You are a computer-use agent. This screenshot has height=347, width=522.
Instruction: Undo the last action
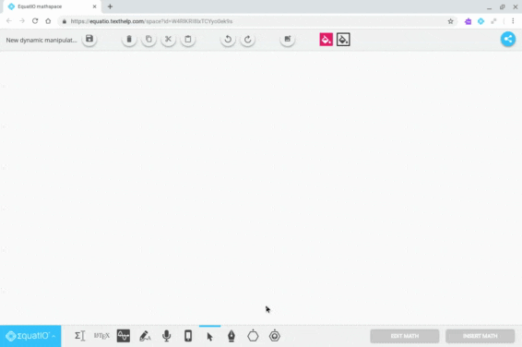(x=228, y=40)
